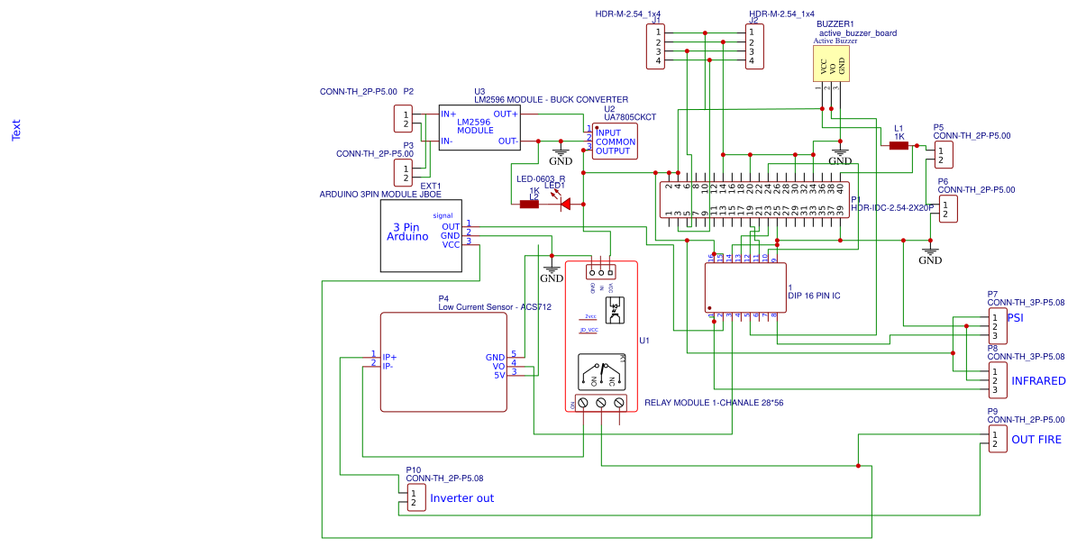Click the "EXT1" designator text

pyautogui.click(x=431, y=187)
